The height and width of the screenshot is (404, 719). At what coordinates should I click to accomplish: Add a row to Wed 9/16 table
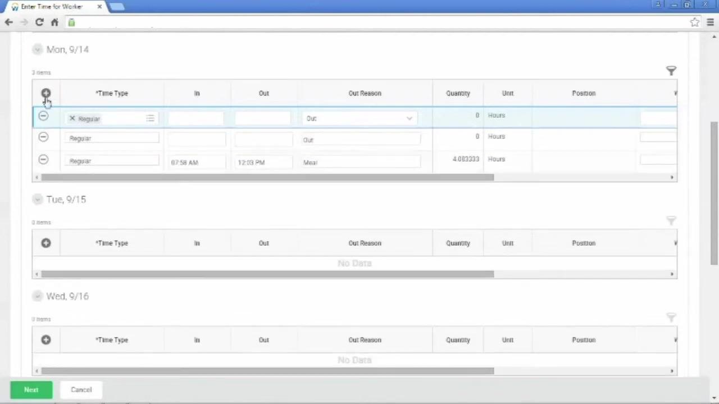[46, 339]
